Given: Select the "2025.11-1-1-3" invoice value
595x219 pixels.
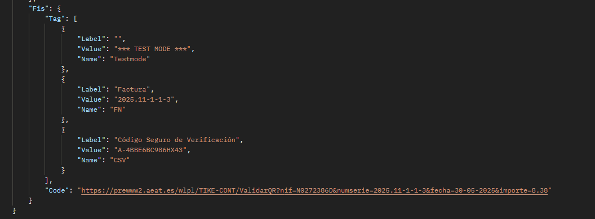Looking at the screenshot, I should click(146, 99).
